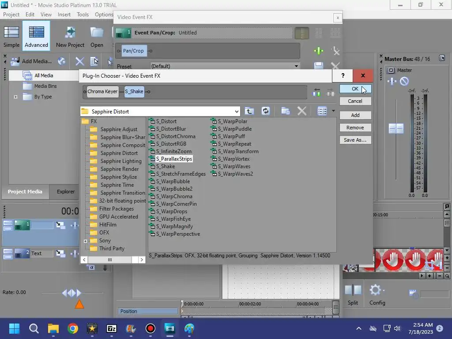Image resolution: width=452 pixels, height=339 pixels.
Task: Switch to Simple mode
Action: click(x=11, y=36)
